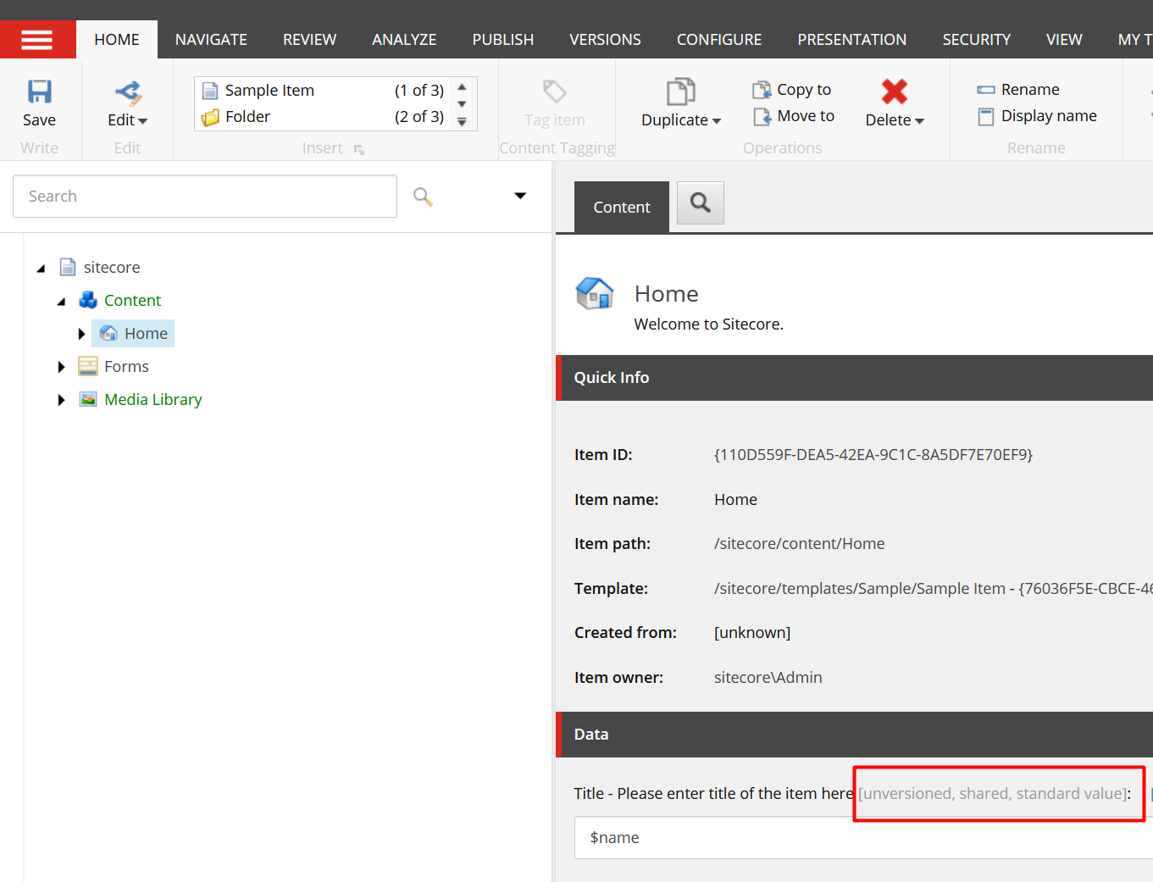Click the Display name icon
1153x882 pixels.
(x=986, y=115)
